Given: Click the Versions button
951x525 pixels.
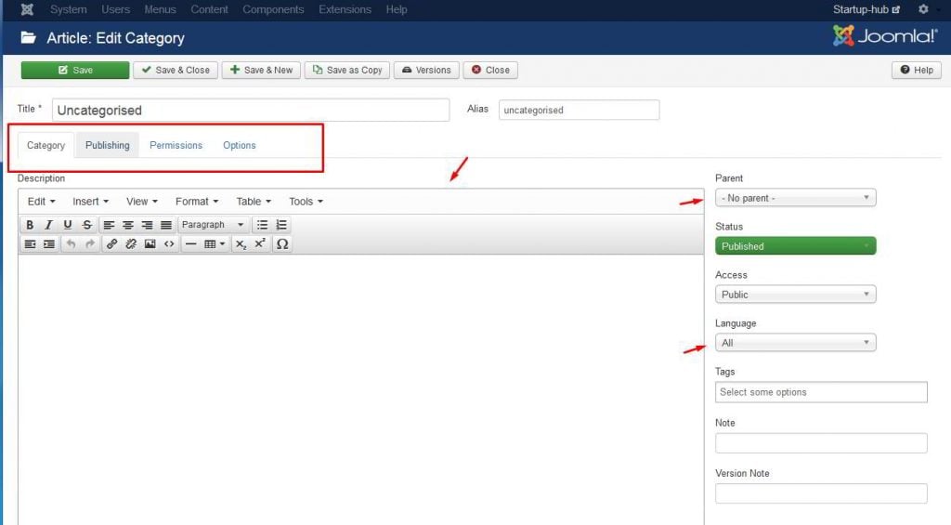Looking at the screenshot, I should pos(426,70).
